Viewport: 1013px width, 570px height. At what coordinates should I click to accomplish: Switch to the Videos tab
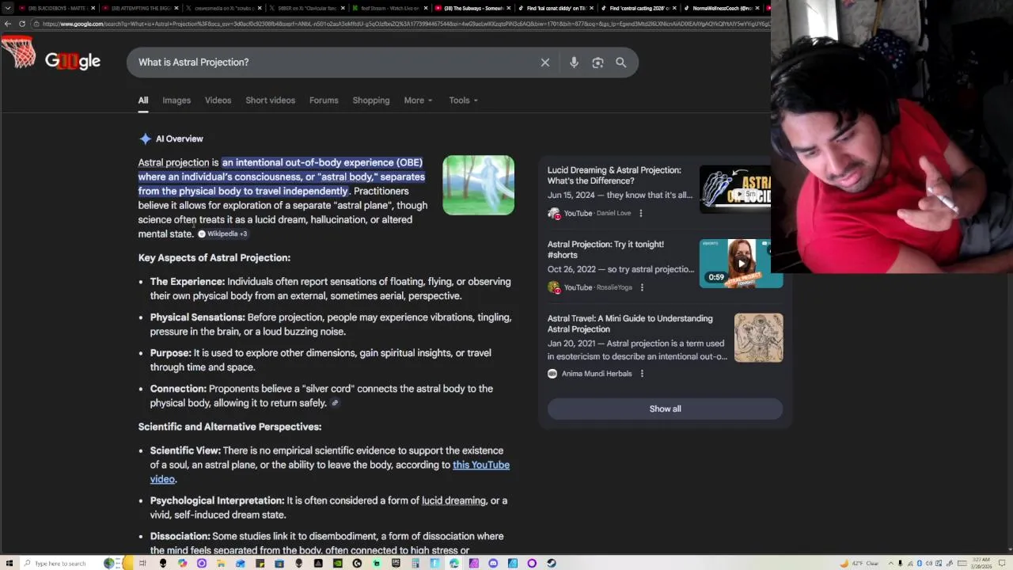click(218, 101)
